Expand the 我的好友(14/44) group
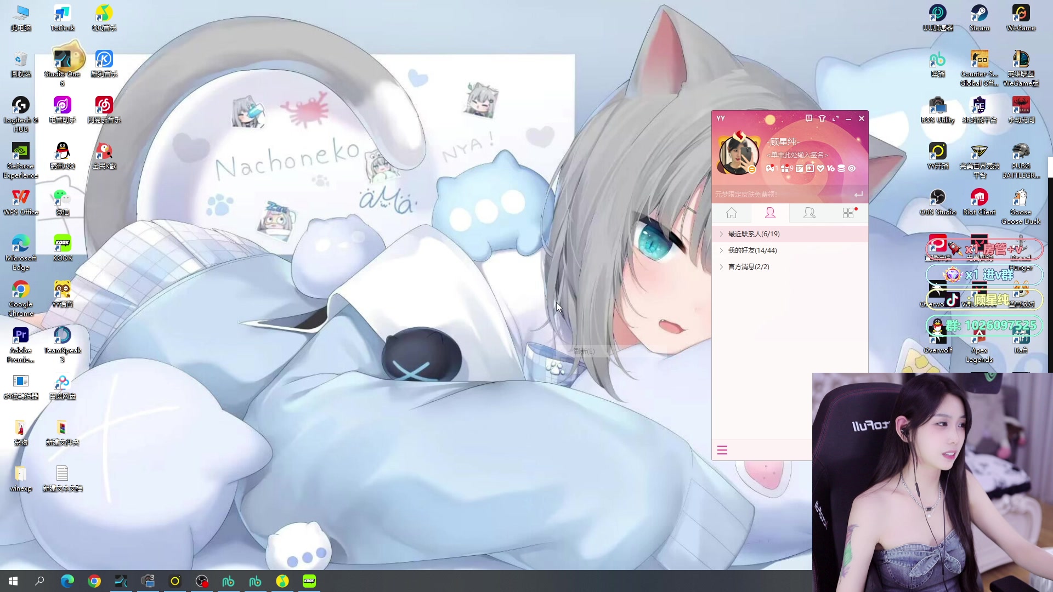The width and height of the screenshot is (1053, 592). pyautogui.click(x=790, y=250)
